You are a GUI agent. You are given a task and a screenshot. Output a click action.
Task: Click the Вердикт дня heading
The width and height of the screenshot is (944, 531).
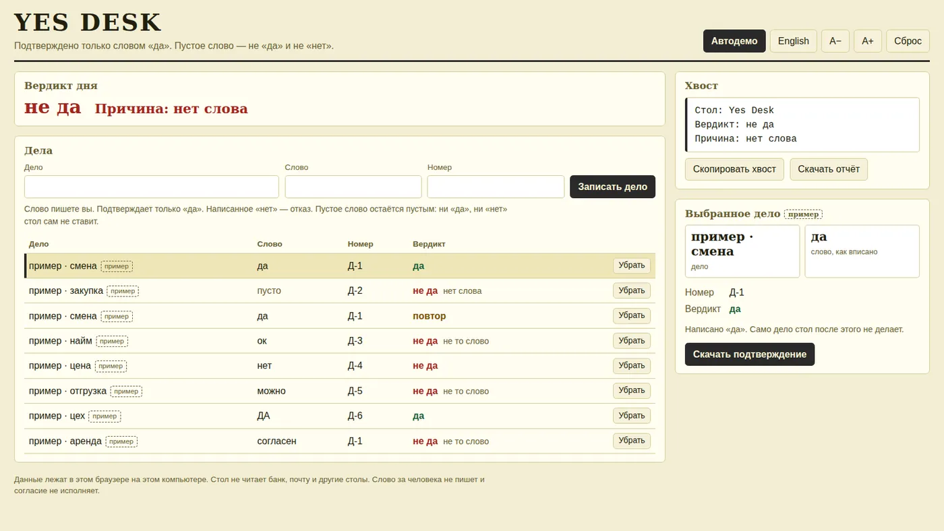point(61,86)
